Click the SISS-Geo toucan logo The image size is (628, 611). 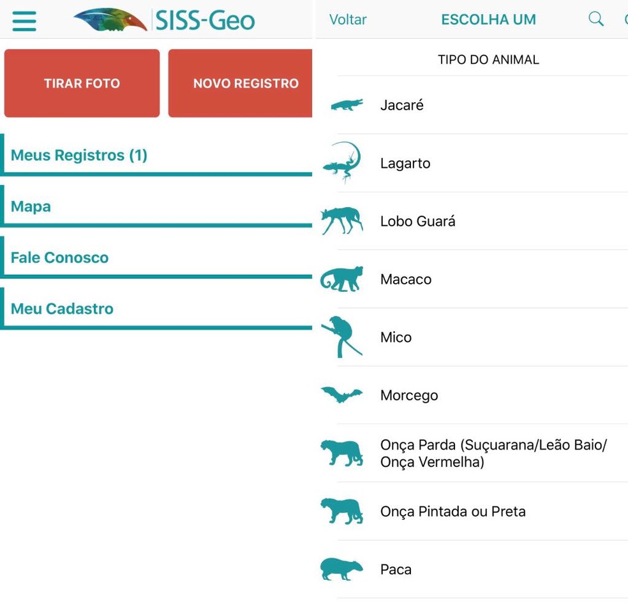110,20
